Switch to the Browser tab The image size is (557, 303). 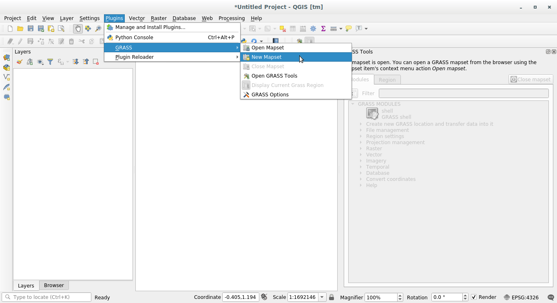pyautogui.click(x=54, y=285)
